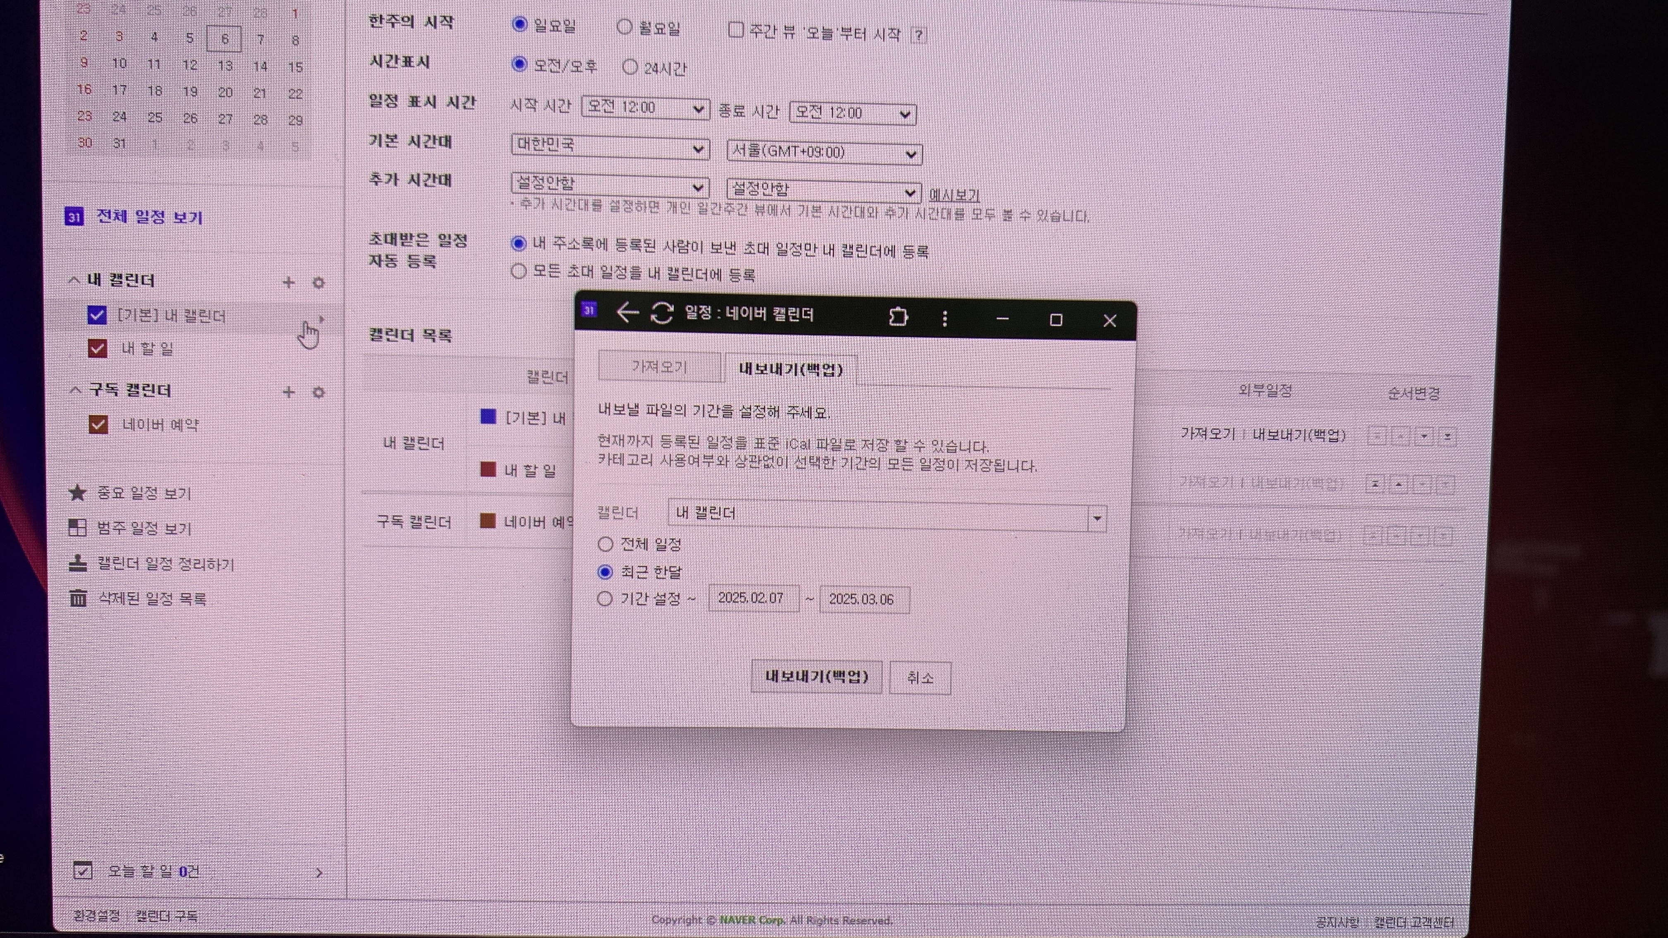Image resolution: width=1668 pixels, height=938 pixels.
Task: Select the 내보내기(백업) tab
Action: click(791, 369)
